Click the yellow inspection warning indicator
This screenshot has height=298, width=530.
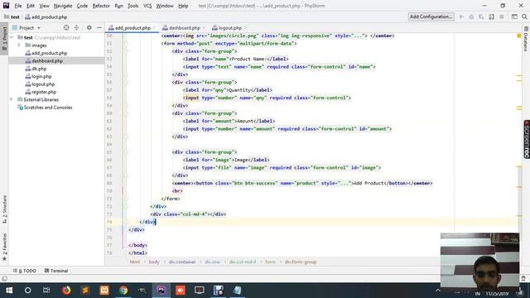[x=519, y=36]
